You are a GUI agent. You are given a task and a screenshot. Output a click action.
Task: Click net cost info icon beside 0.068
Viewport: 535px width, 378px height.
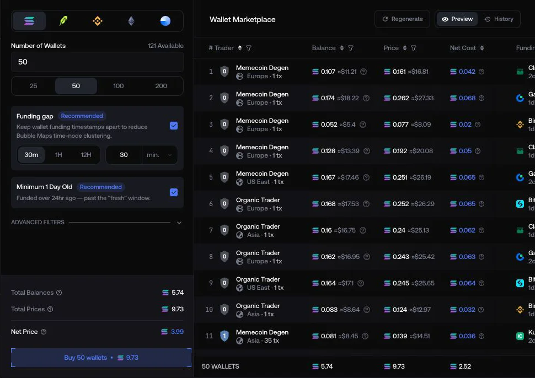click(482, 98)
